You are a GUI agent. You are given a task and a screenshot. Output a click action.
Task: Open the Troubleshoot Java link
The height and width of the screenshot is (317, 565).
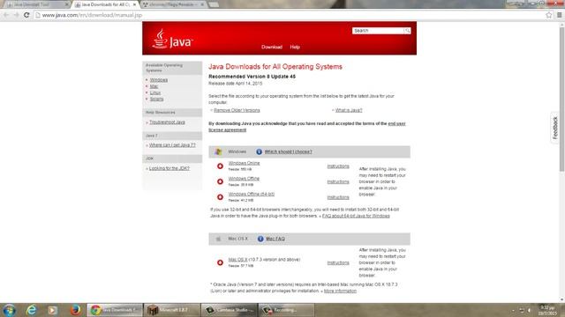tap(167, 122)
